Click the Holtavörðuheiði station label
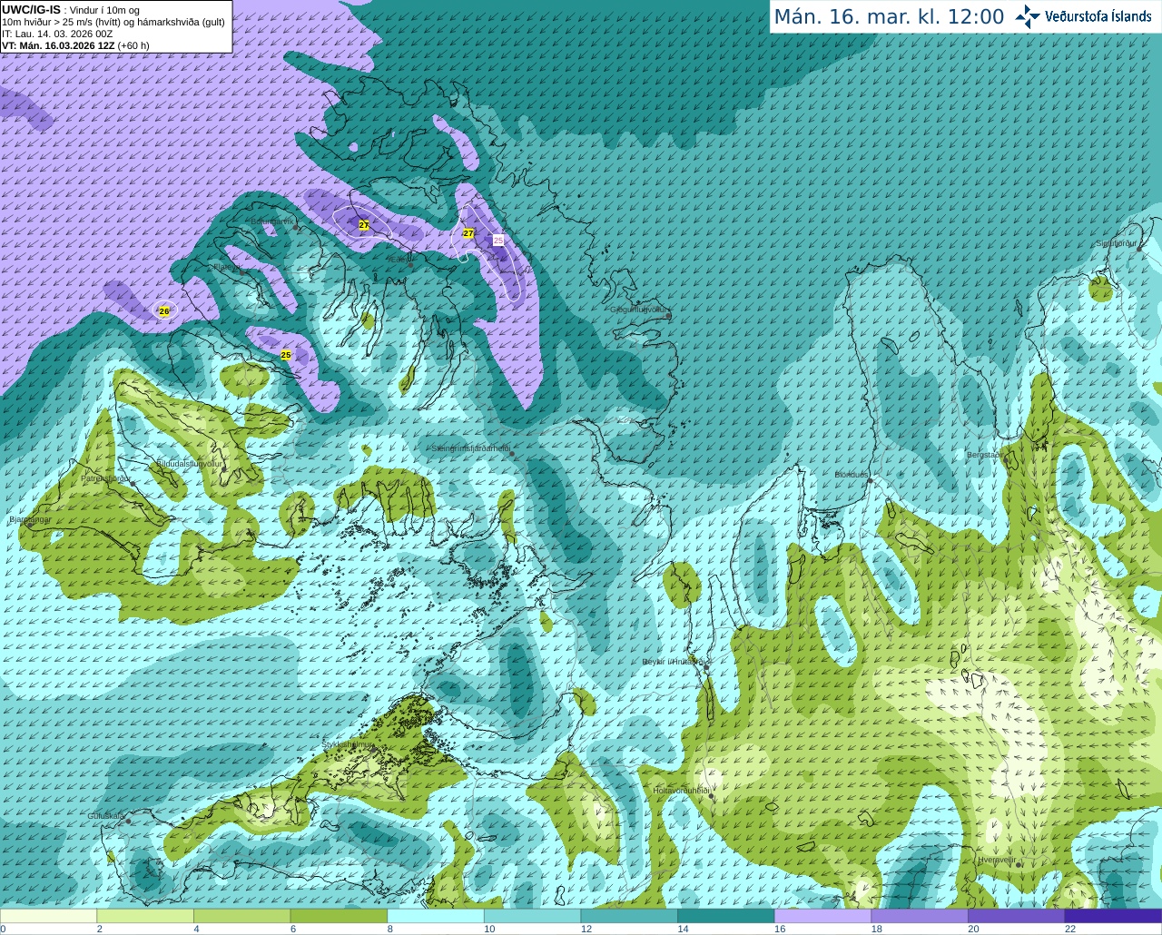 [x=681, y=791]
